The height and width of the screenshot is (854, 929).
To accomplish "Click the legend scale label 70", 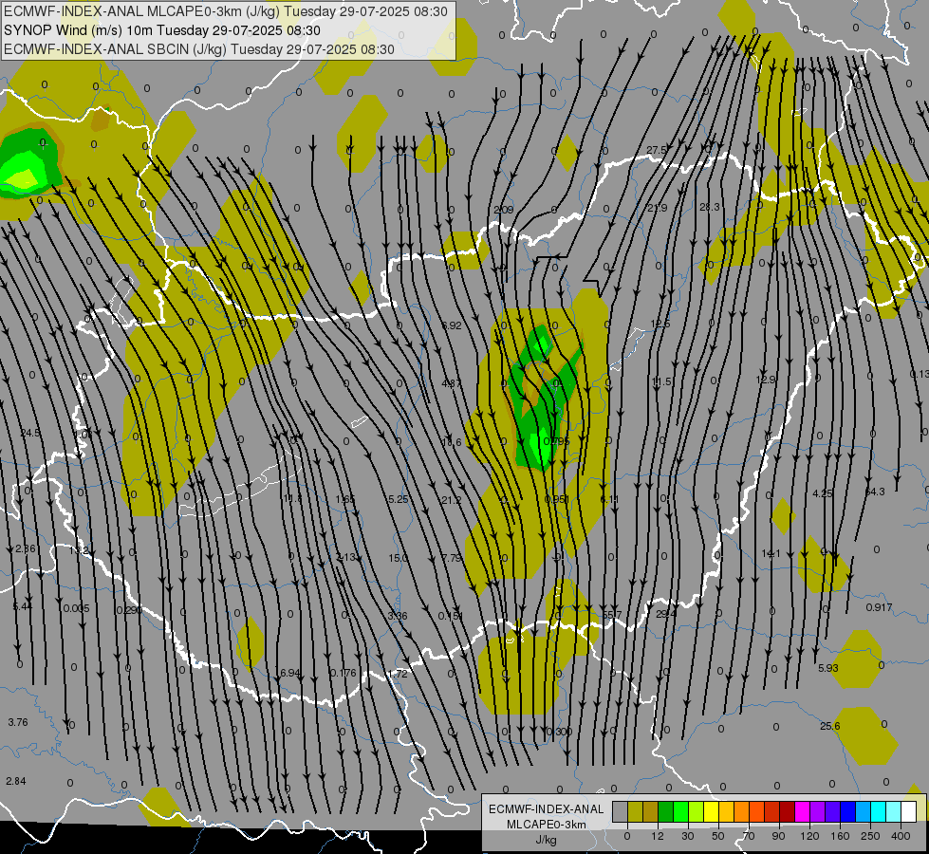I will [x=749, y=836].
